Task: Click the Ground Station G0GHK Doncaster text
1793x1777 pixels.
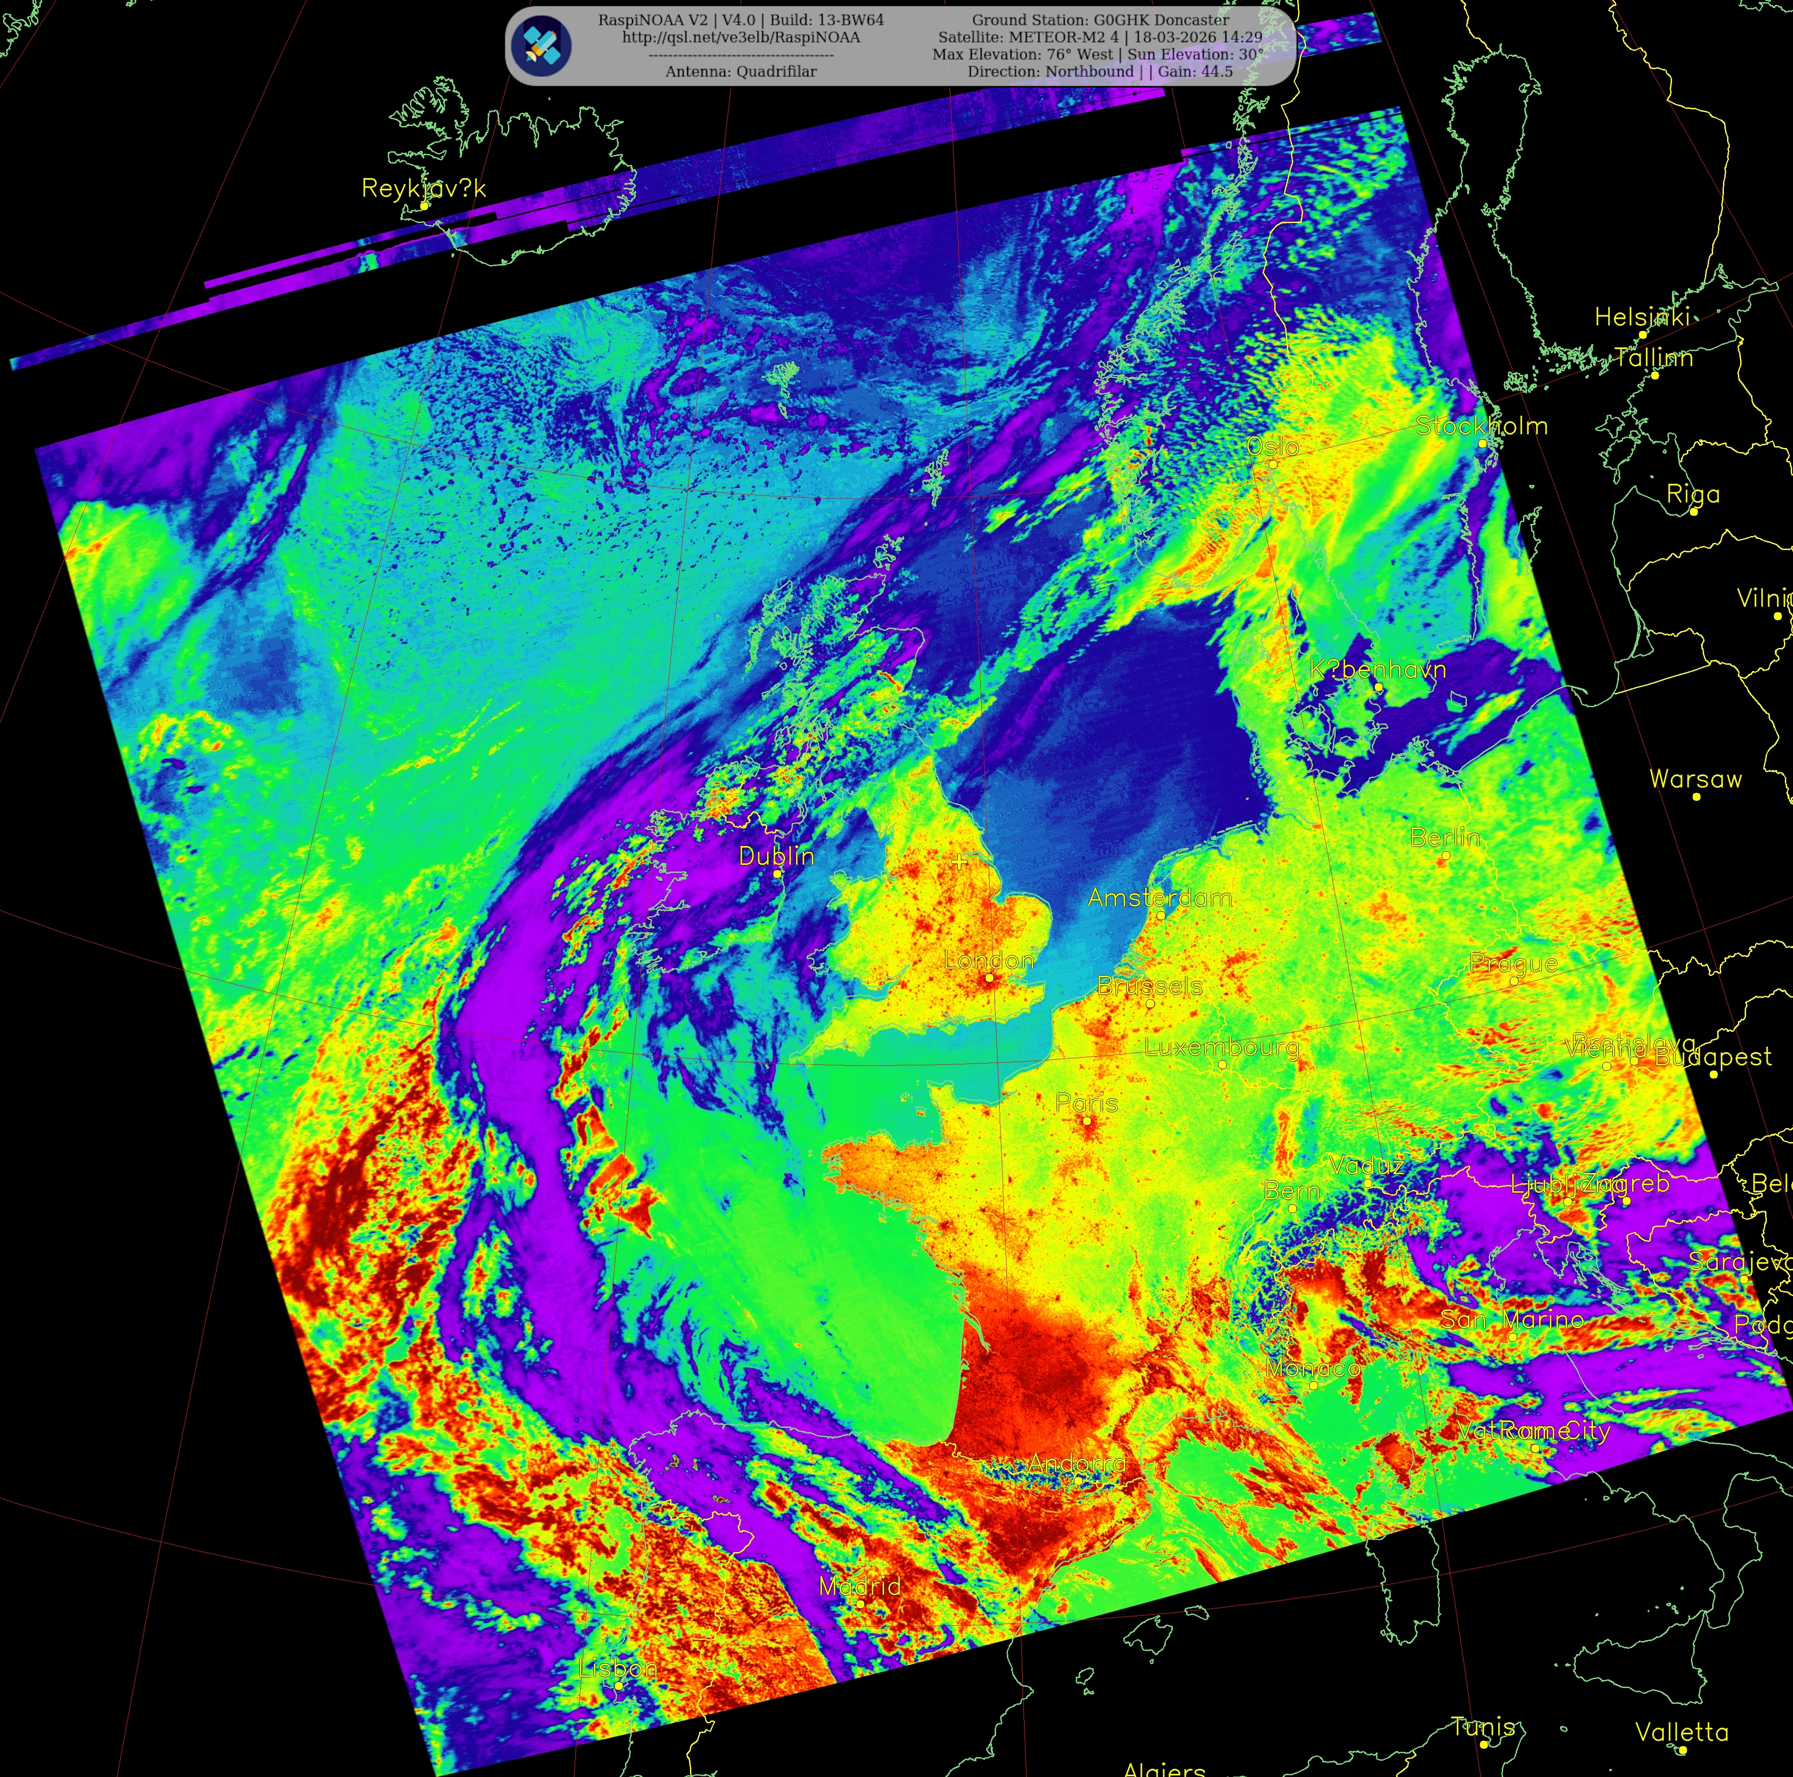Action: point(1100,19)
